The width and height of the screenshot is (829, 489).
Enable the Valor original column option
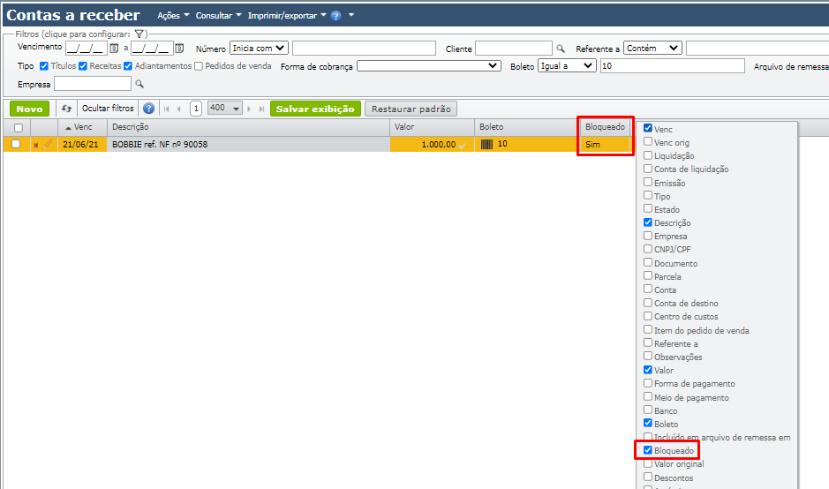click(648, 463)
